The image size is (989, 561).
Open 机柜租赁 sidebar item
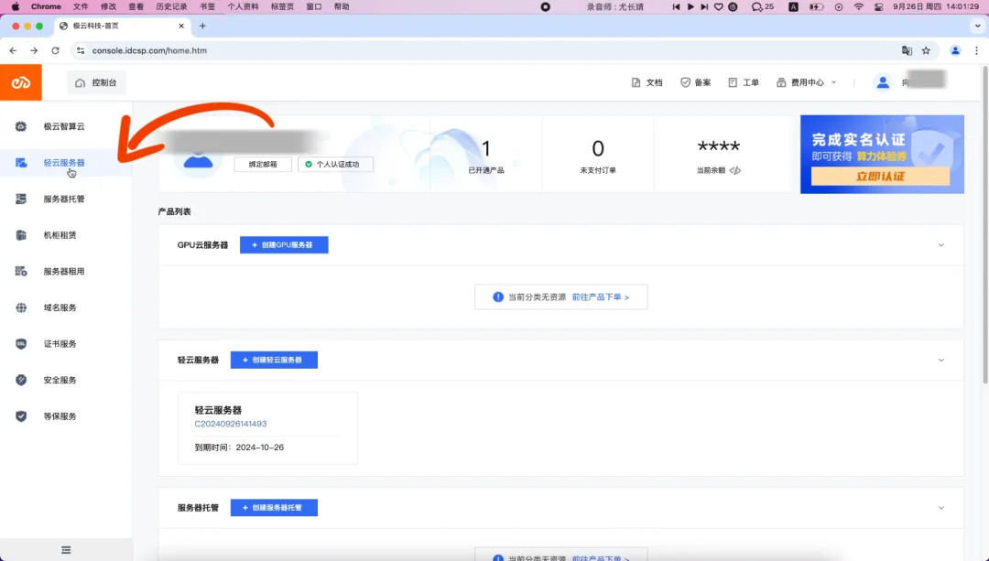(60, 235)
